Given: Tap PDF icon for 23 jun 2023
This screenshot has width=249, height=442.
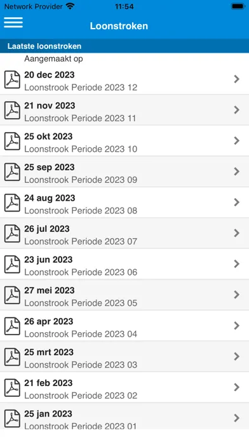Looking at the screenshot, I should click(x=12, y=264).
